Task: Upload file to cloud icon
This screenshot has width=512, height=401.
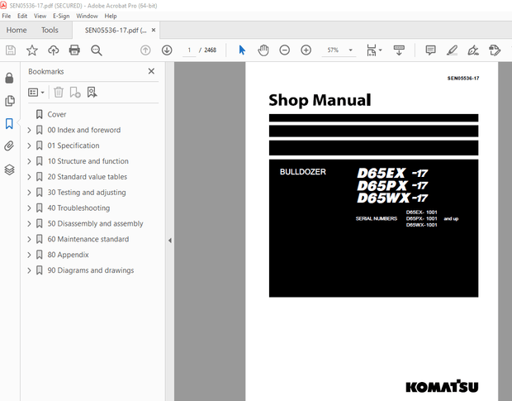Action: (x=53, y=50)
